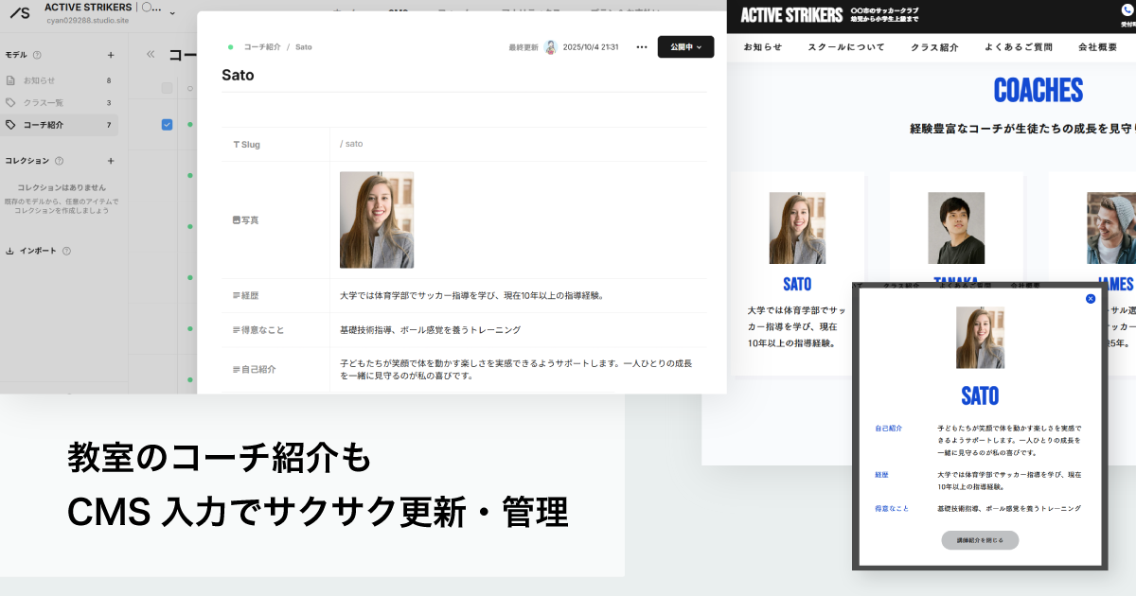Click the select-all checkbox in list header
Viewport: 1136px width, 596px height.
(x=167, y=87)
